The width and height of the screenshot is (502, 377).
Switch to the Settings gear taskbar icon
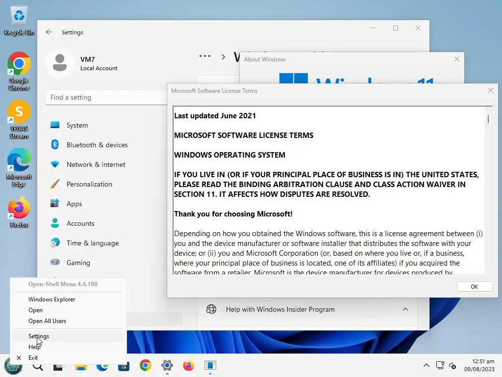click(x=167, y=365)
